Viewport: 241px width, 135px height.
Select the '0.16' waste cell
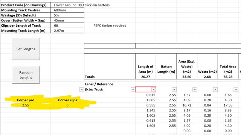207,110
